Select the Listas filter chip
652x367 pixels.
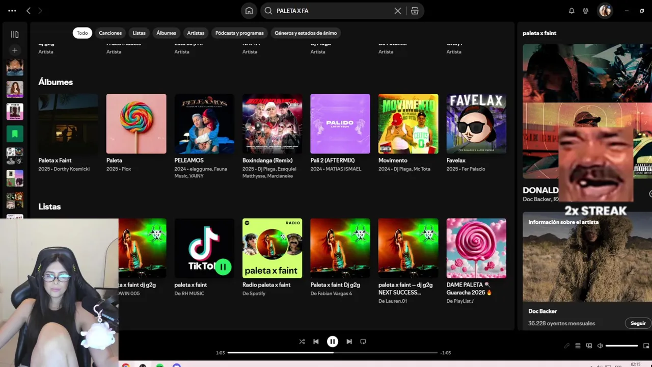click(139, 33)
